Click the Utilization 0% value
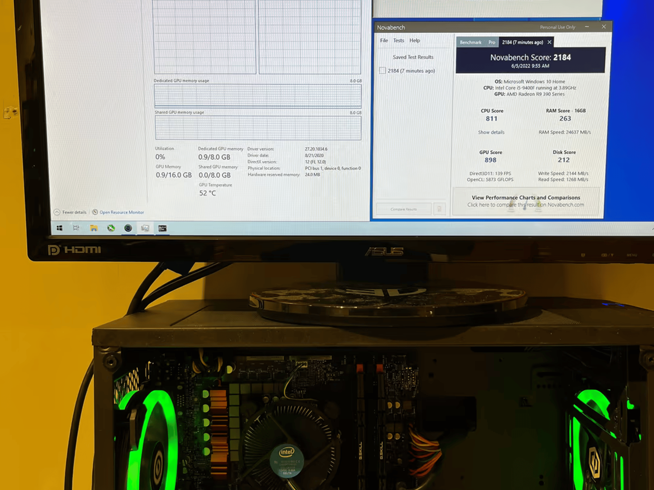Screen dimensions: 654x490 point(160,157)
